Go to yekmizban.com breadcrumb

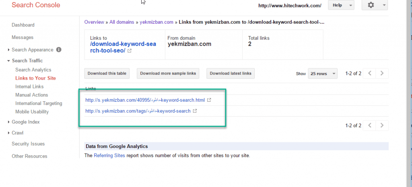pos(157,22)
